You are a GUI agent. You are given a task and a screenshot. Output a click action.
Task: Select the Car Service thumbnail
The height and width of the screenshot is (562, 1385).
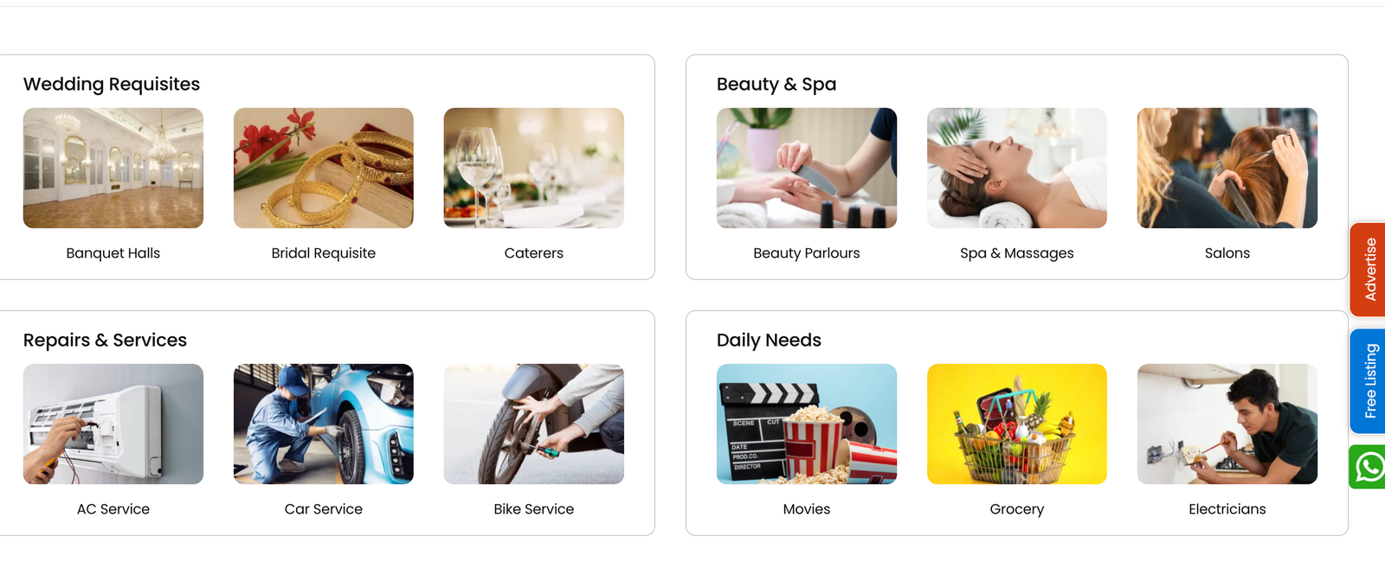point(324,424)
